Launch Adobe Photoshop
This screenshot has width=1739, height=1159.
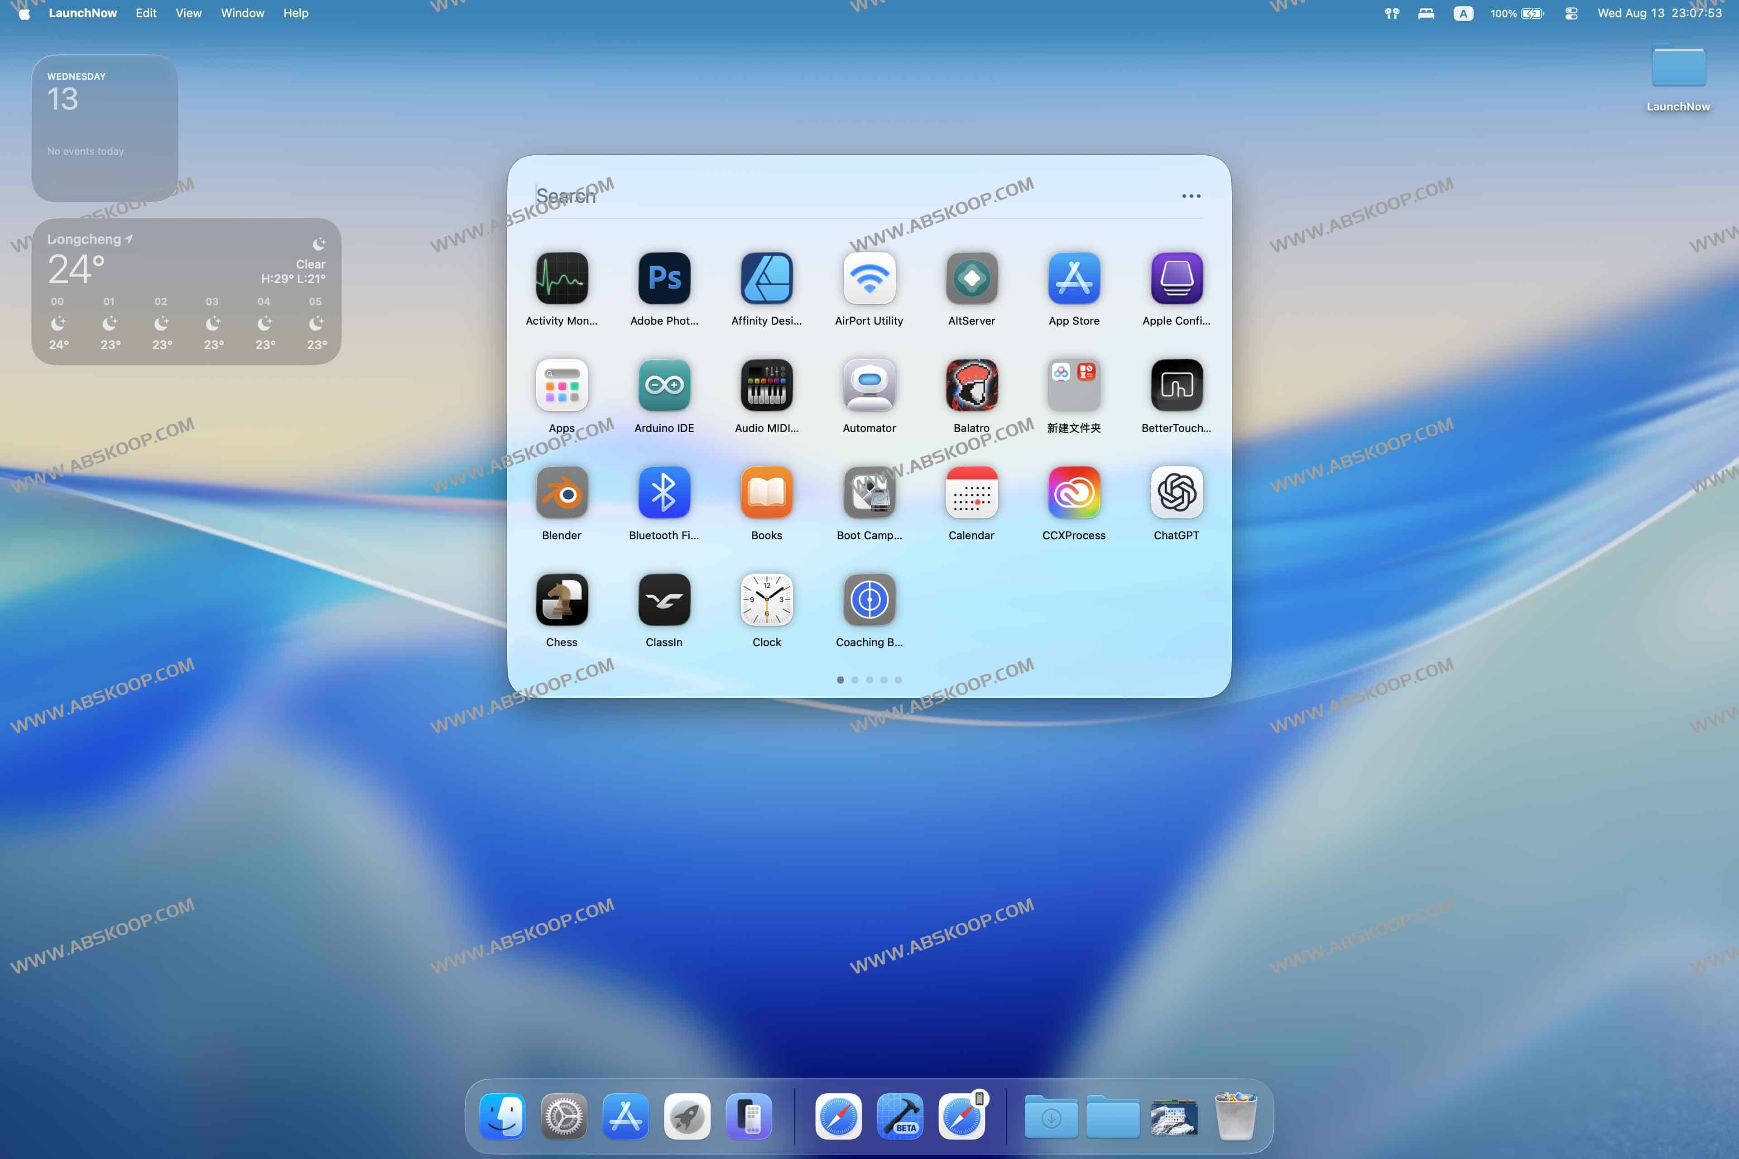point(663,279)
